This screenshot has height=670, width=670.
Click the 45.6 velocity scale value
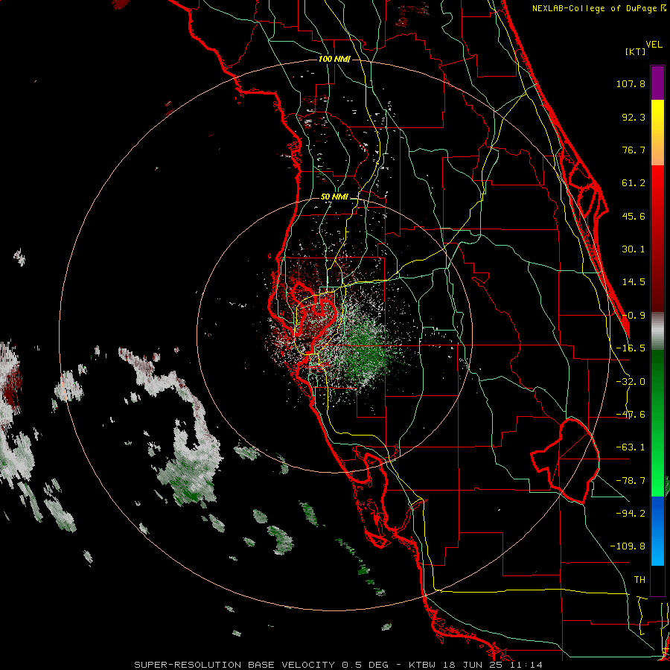(634, 216)
